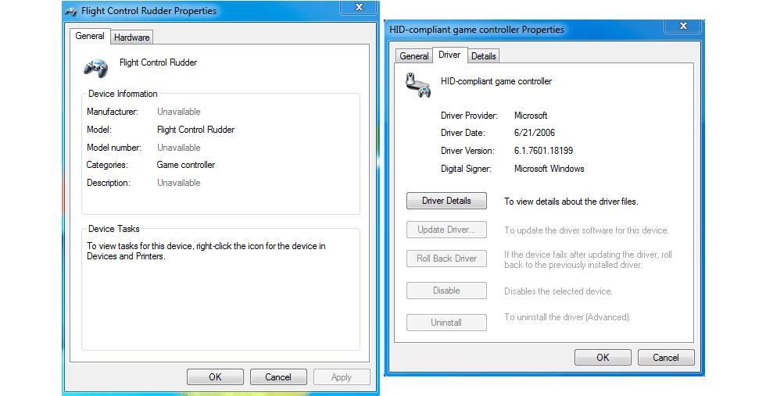This screenshot has width=766, height=396.
Task: Cancel the HID-compliant game controller Properties dialog
Action: [x=666, y=358]
